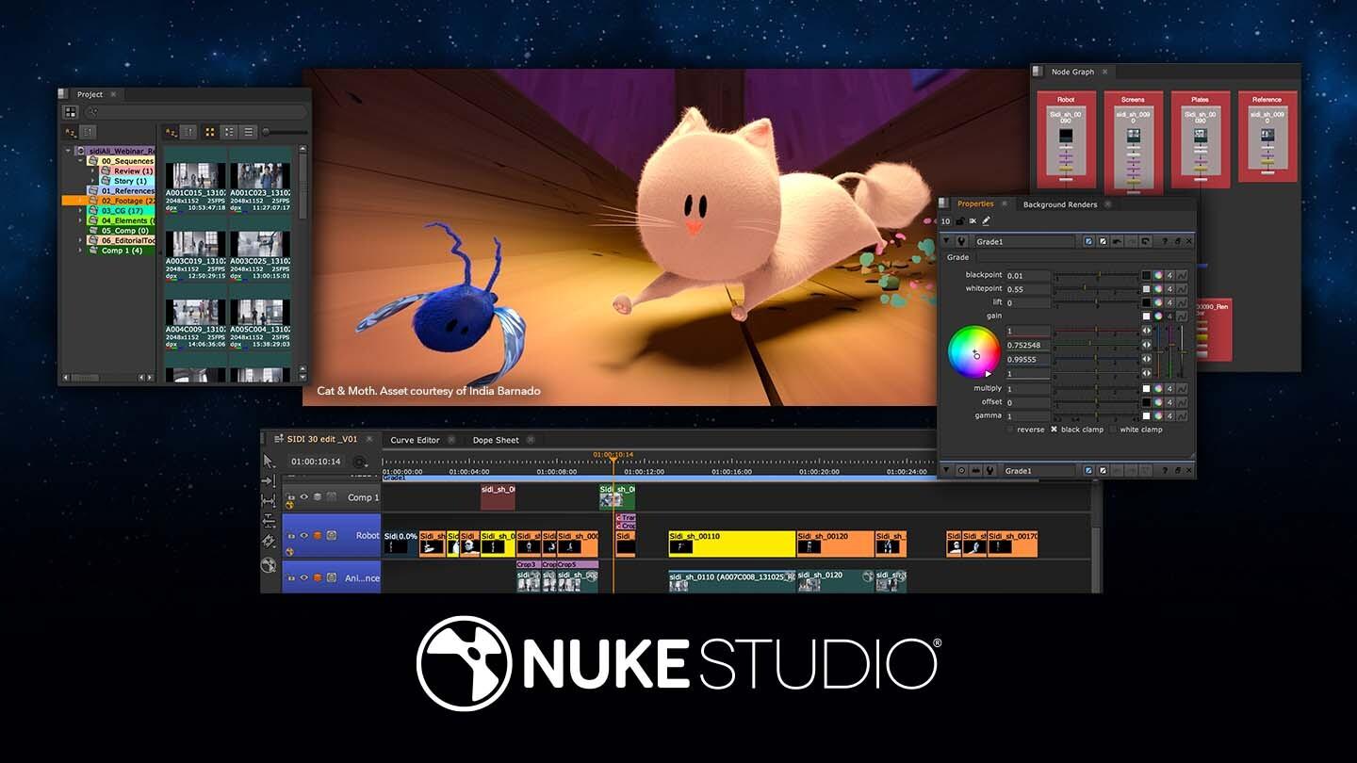
Task: Click the pencil edit icon in Properties header
Action: click(986, 220)
